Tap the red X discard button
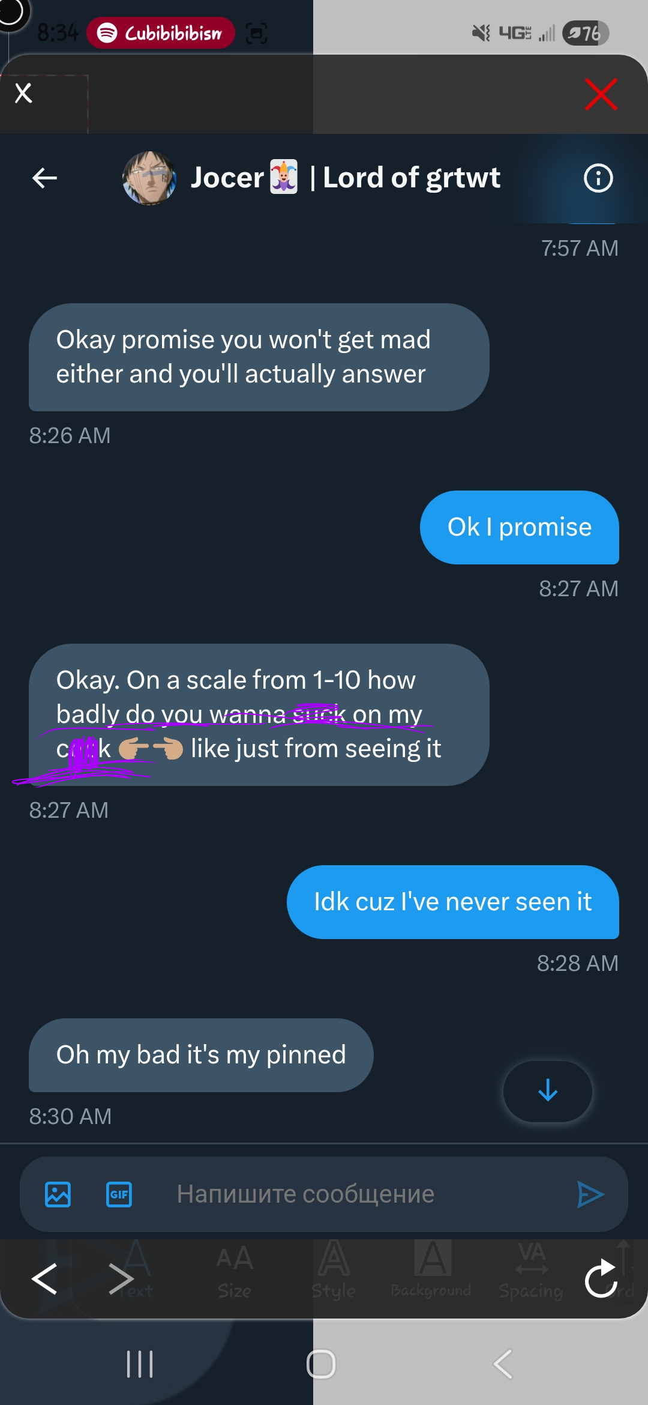Screen dimensions: 648x1405 point(601,94)
